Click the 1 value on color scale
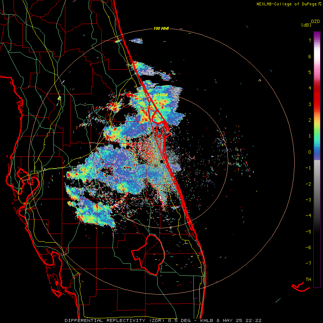The width and height of the screenshot is (323, 323). tap(310, 136)
